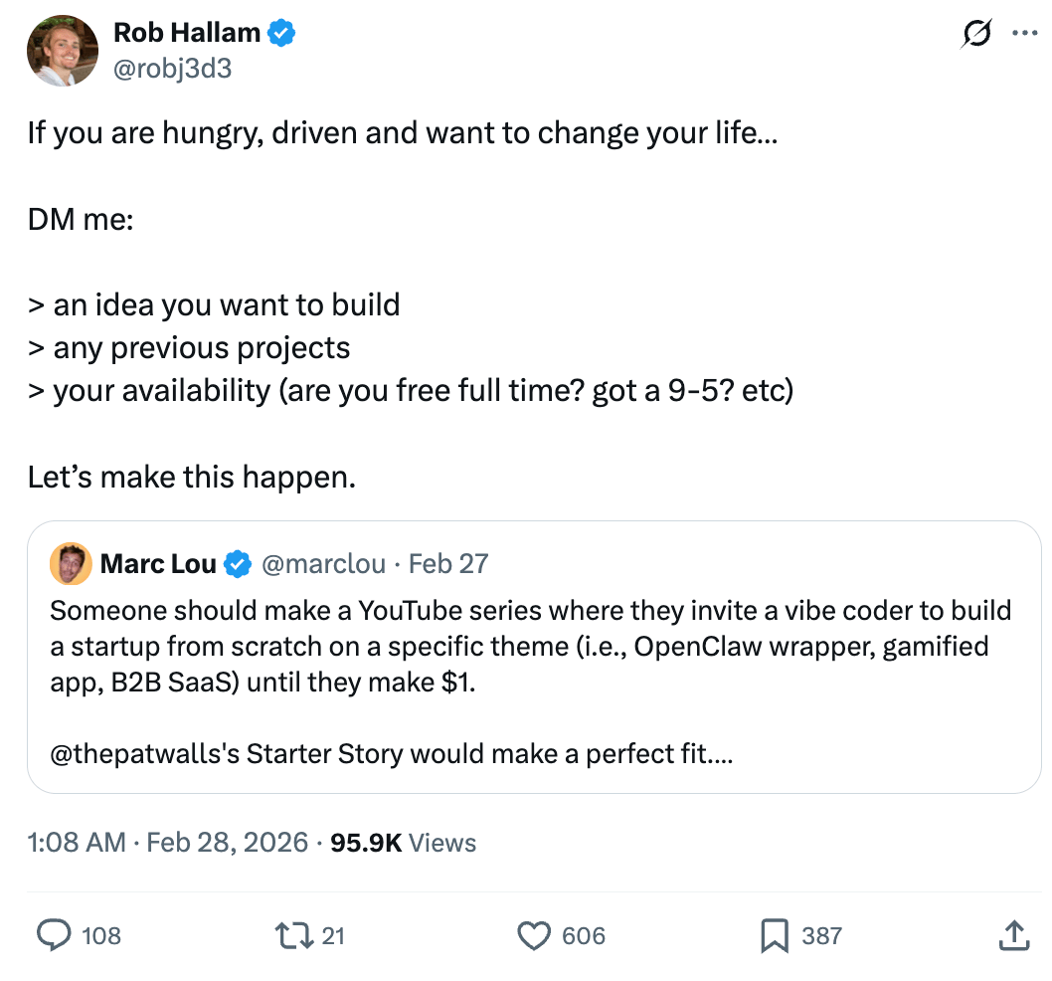Open the three-dot more options menu
1052x981 pixels.
pos(1023,33)
